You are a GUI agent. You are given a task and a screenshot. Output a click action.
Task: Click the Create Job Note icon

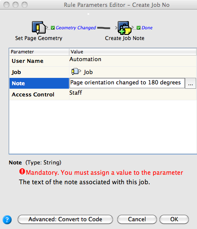[x=125, y=28]
